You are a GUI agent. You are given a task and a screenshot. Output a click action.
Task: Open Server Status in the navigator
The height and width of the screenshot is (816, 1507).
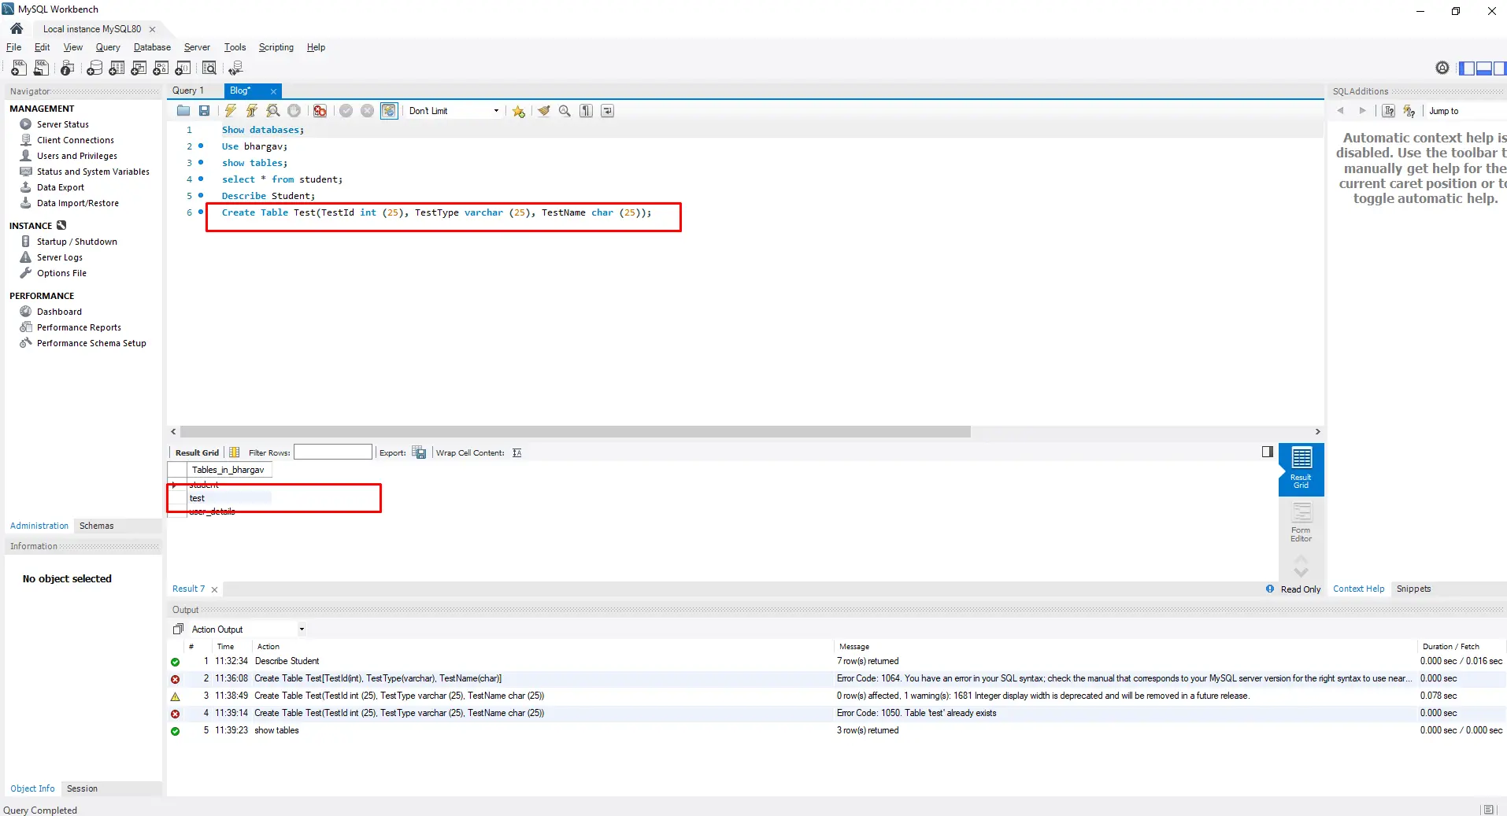62,124
